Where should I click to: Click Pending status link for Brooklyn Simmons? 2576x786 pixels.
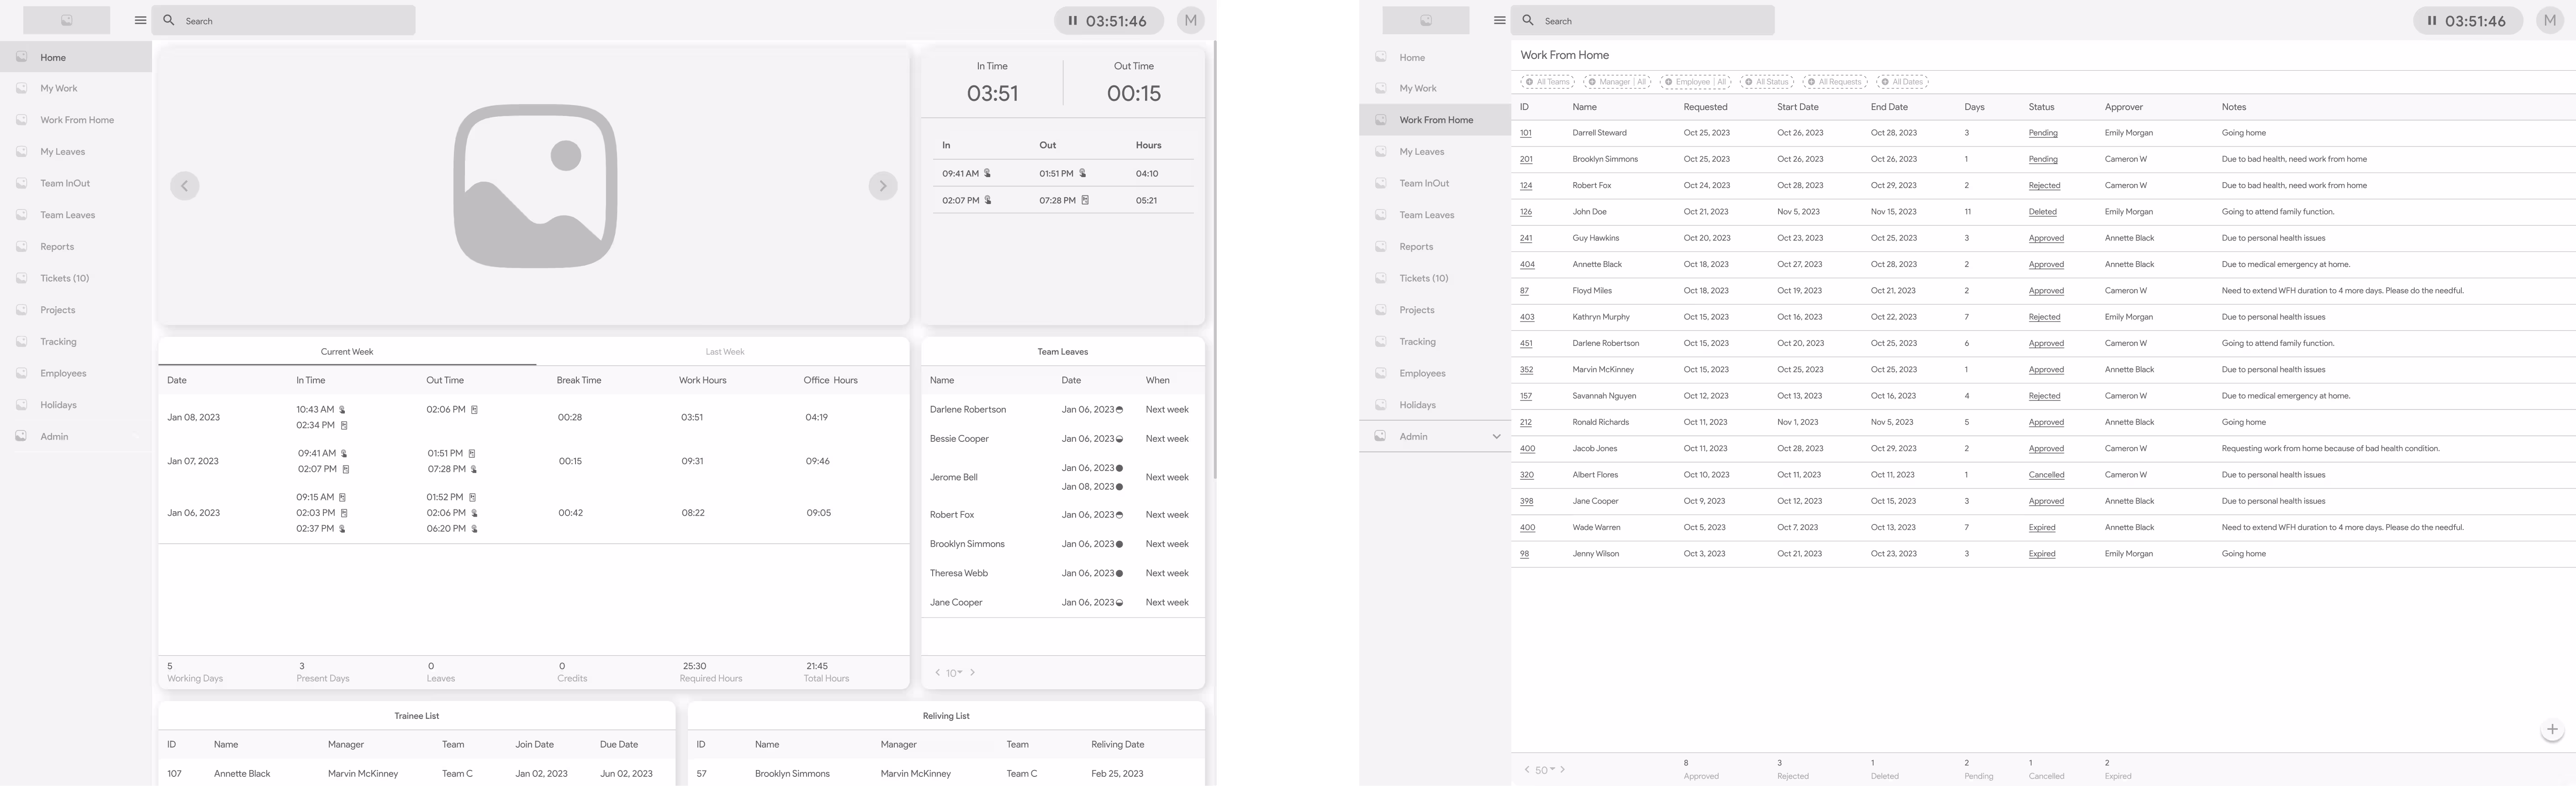click(x=2042, y=160)
